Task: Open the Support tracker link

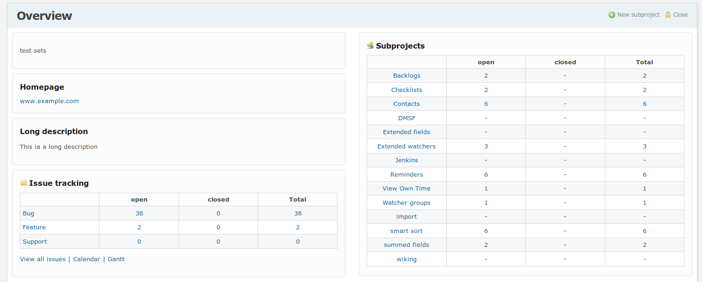Action: point(35,241)
